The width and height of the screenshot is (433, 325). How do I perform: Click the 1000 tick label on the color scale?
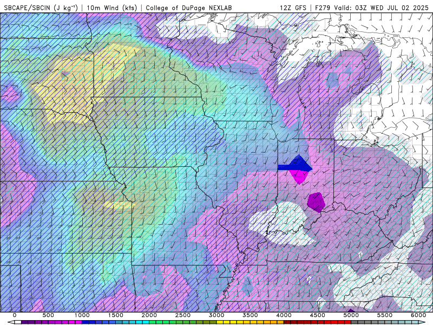[82, 315]
